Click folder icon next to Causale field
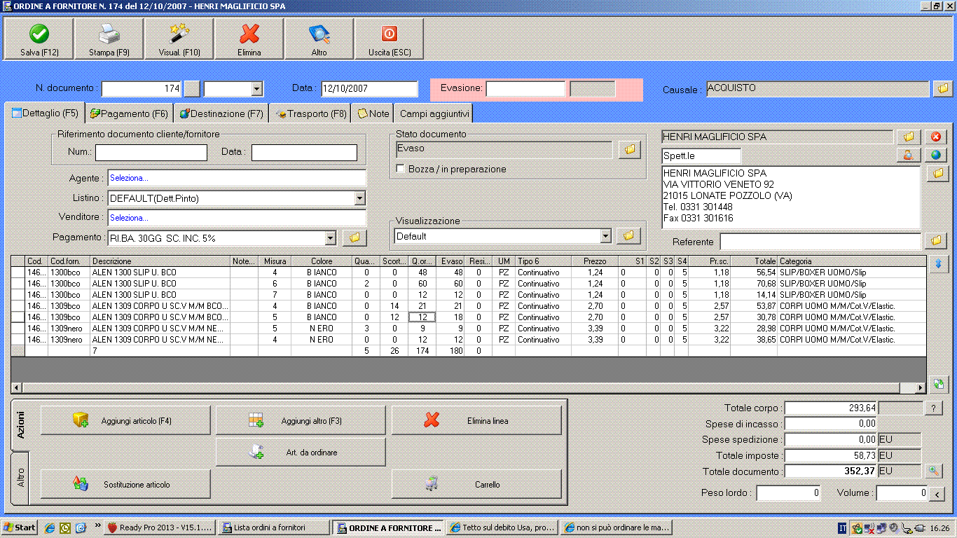 (942, 89)
